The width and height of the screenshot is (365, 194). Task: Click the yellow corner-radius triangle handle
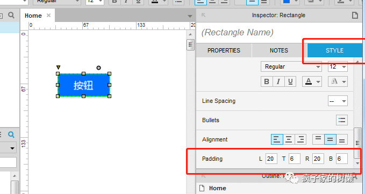click(58, 68)
